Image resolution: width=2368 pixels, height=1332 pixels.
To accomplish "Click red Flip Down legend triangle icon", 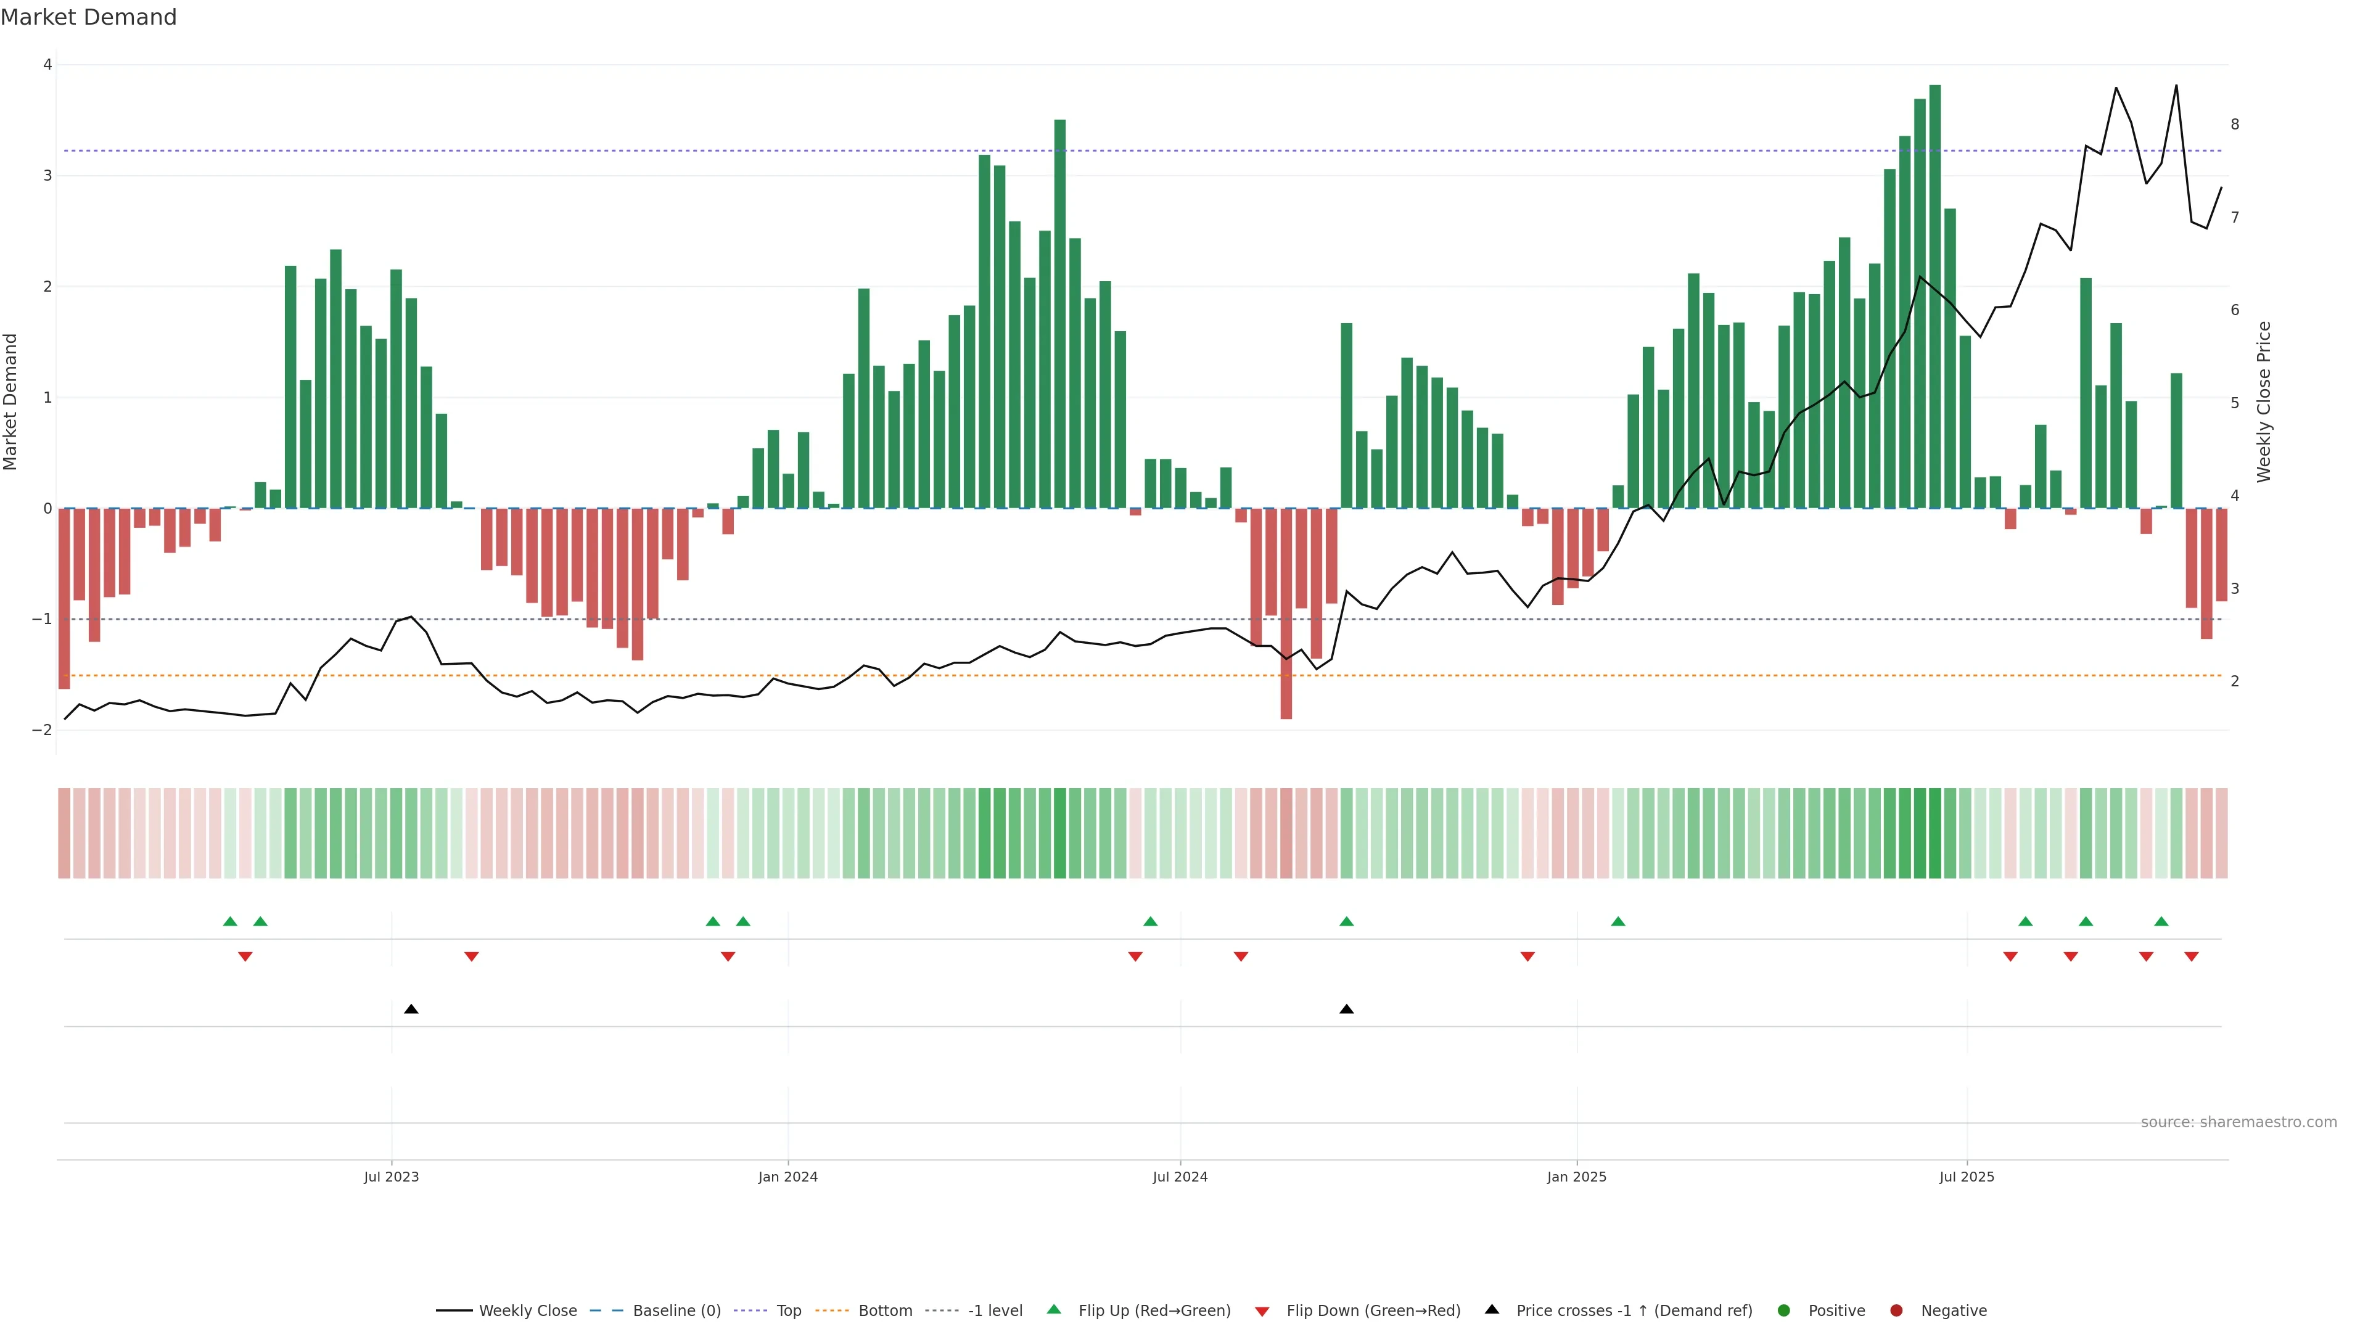I will (x=1262, y=1312).
